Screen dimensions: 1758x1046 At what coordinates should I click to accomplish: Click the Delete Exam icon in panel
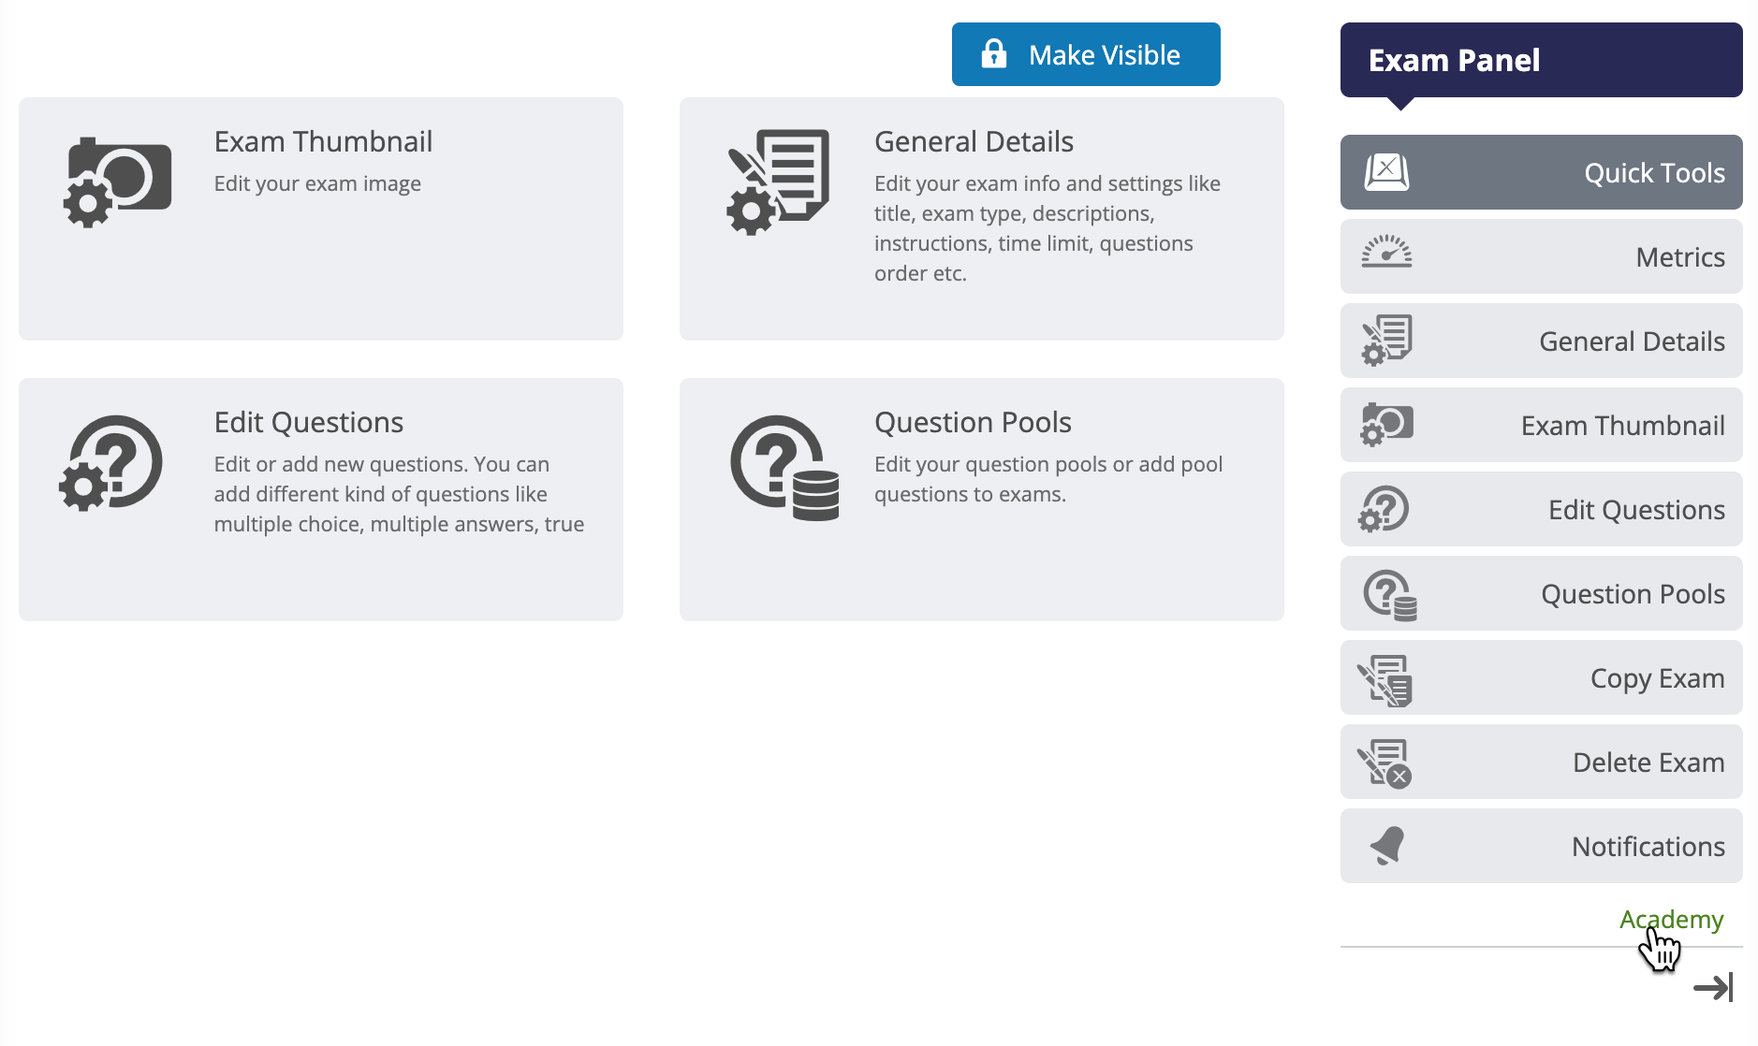tap(1385, 763)
